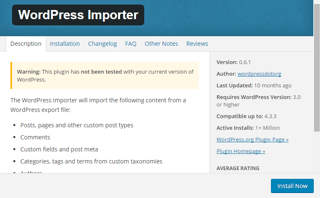The width and height of the screenshot is (320, 198).
Task: Visit the WordPress.org Plugin Page link
Action: pos(252,140)
